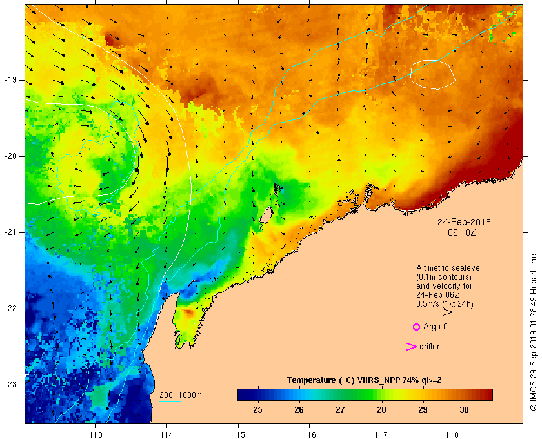Click the longitude axis label 113

coord(95,434)
